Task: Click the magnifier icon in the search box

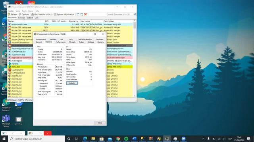Action: click(x=135, y=14)
